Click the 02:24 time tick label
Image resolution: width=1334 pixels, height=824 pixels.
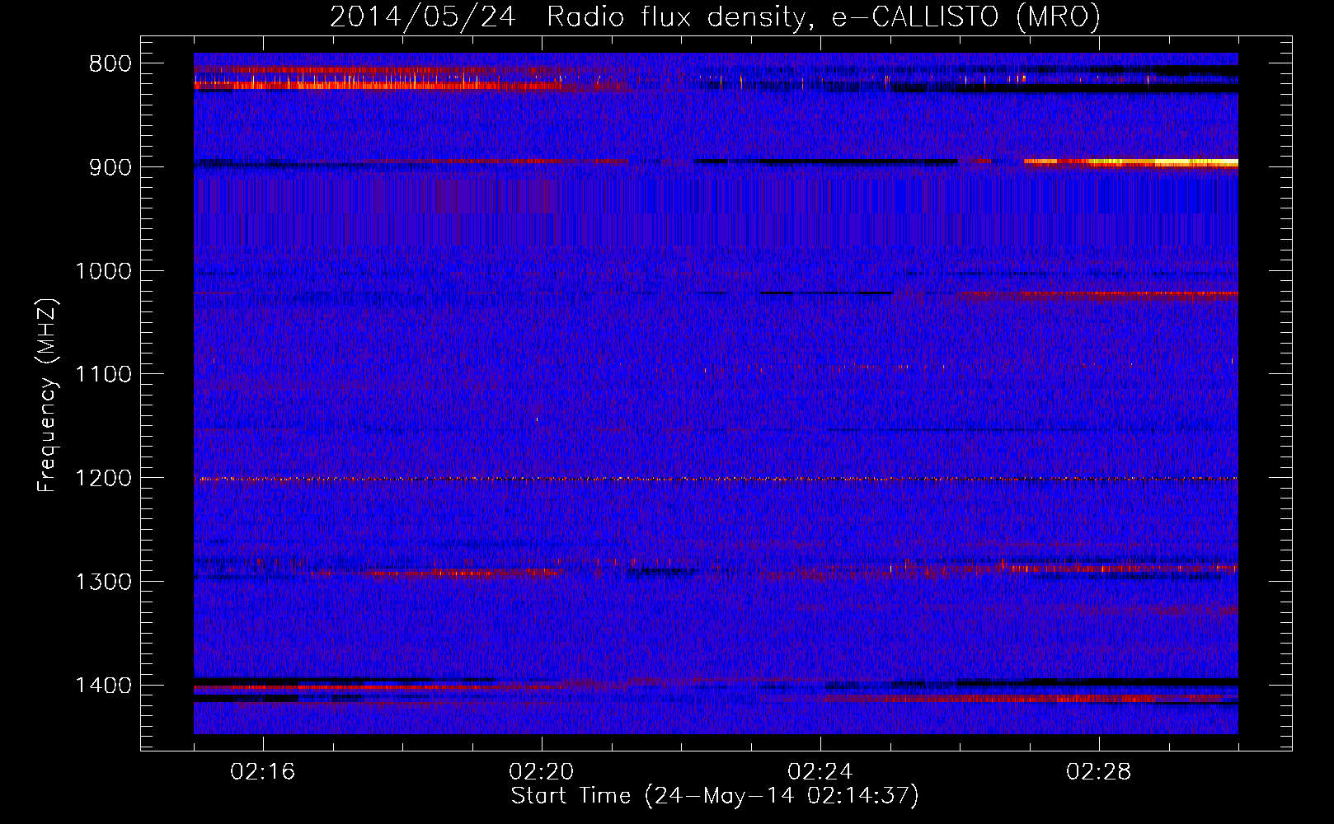click(820, 772)
